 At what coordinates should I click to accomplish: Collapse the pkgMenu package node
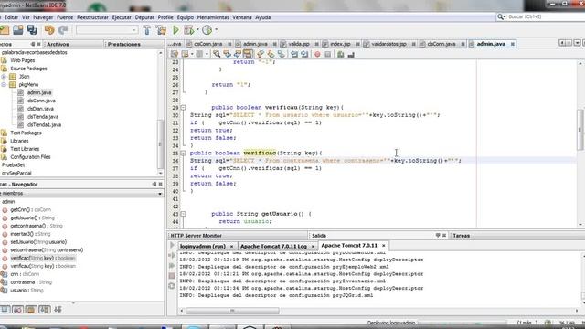pos(4,85)
